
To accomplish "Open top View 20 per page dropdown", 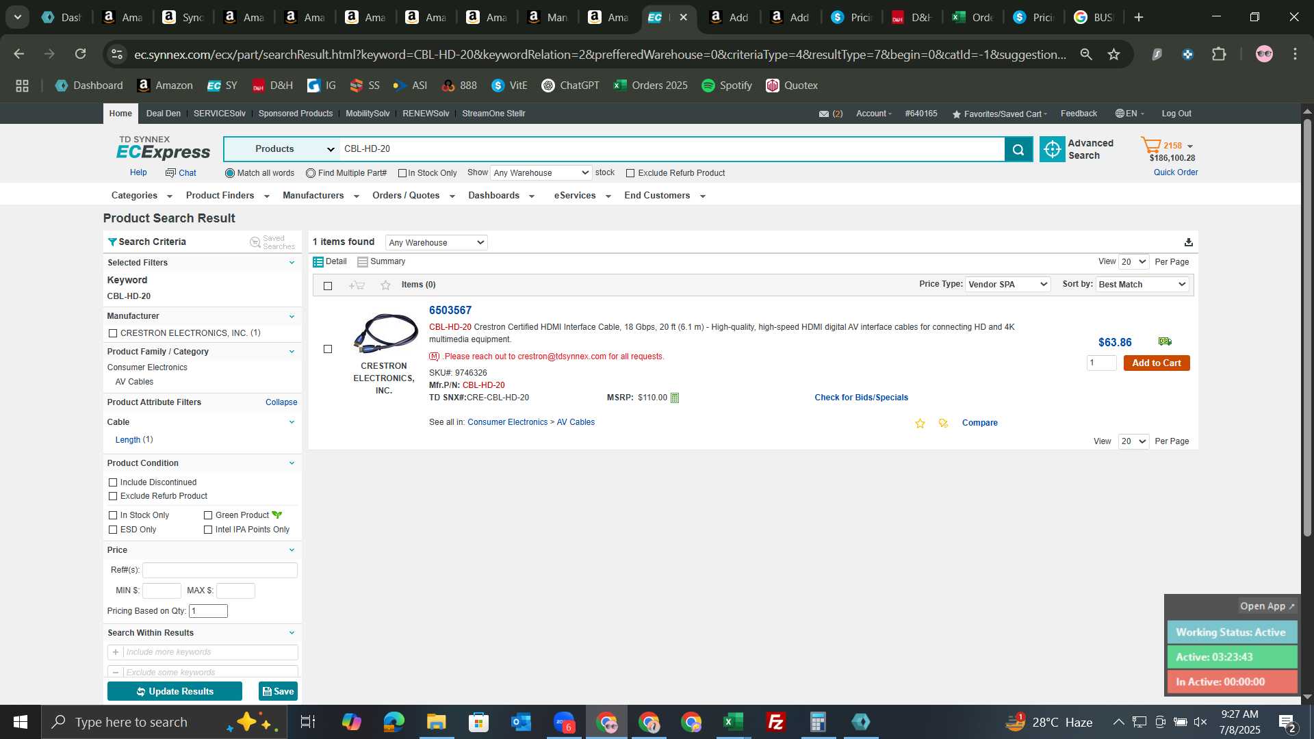I will [x=1133, y=262].
